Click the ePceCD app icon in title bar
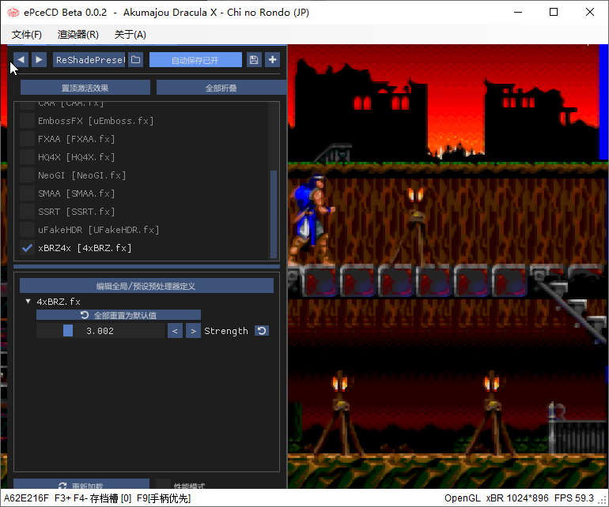This screenshot has height=507, width=609. point(13,13)
